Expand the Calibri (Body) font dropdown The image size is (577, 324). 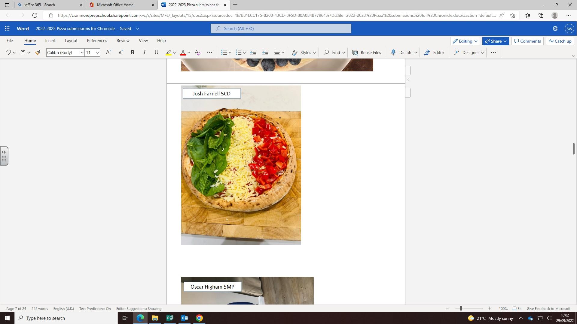82,52
